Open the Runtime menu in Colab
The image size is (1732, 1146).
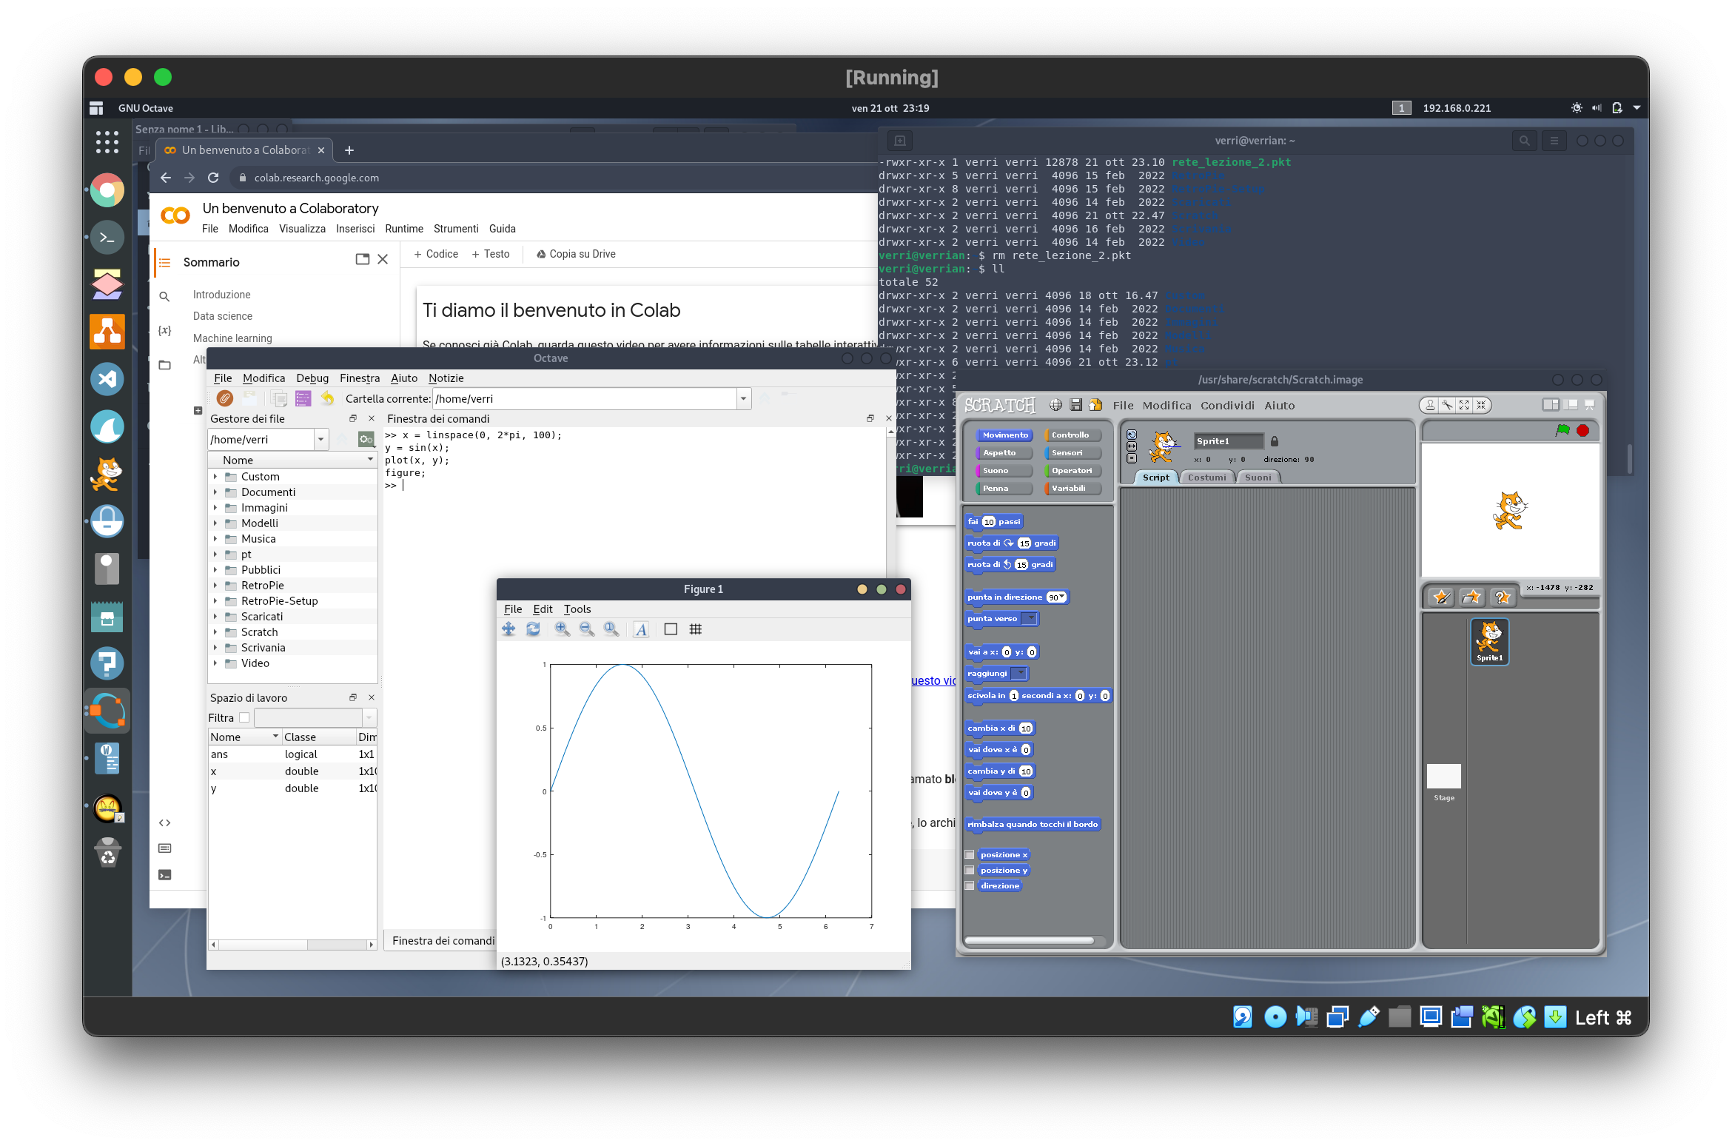click(404, 229)
